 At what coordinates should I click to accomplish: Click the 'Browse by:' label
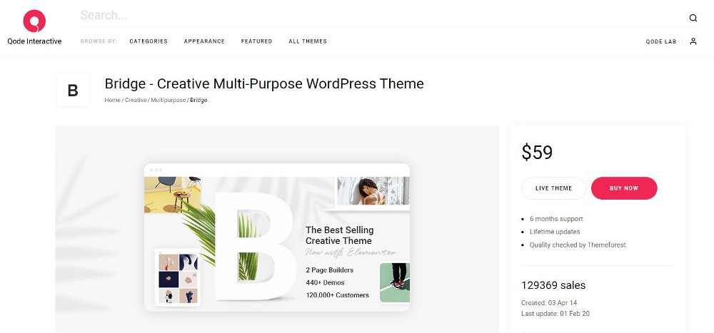(99, 41)
